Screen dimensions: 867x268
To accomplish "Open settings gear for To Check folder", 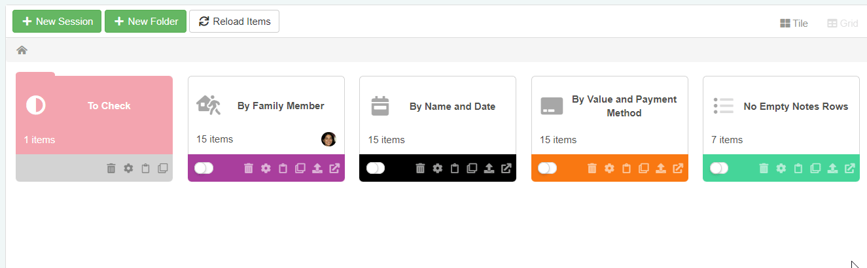I will (x=128, y=169).
